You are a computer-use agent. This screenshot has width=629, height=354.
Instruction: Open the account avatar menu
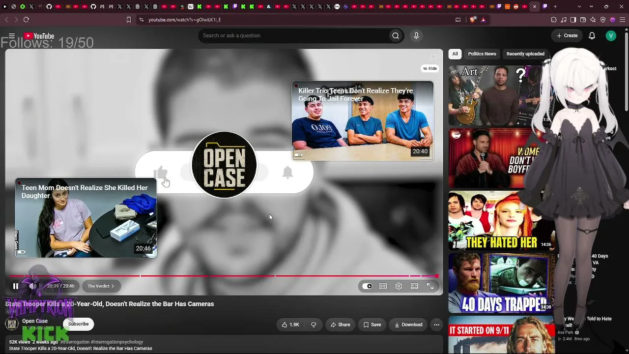pyautogui.click(x=611, y=35)
